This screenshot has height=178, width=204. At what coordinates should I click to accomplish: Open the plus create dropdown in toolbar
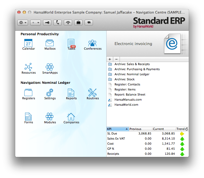36,23
